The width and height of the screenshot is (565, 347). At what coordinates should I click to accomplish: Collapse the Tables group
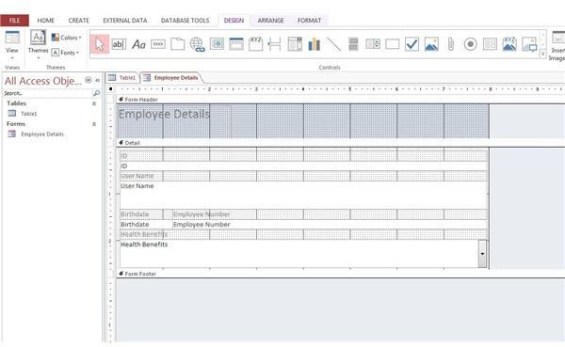tap(94, 103)
